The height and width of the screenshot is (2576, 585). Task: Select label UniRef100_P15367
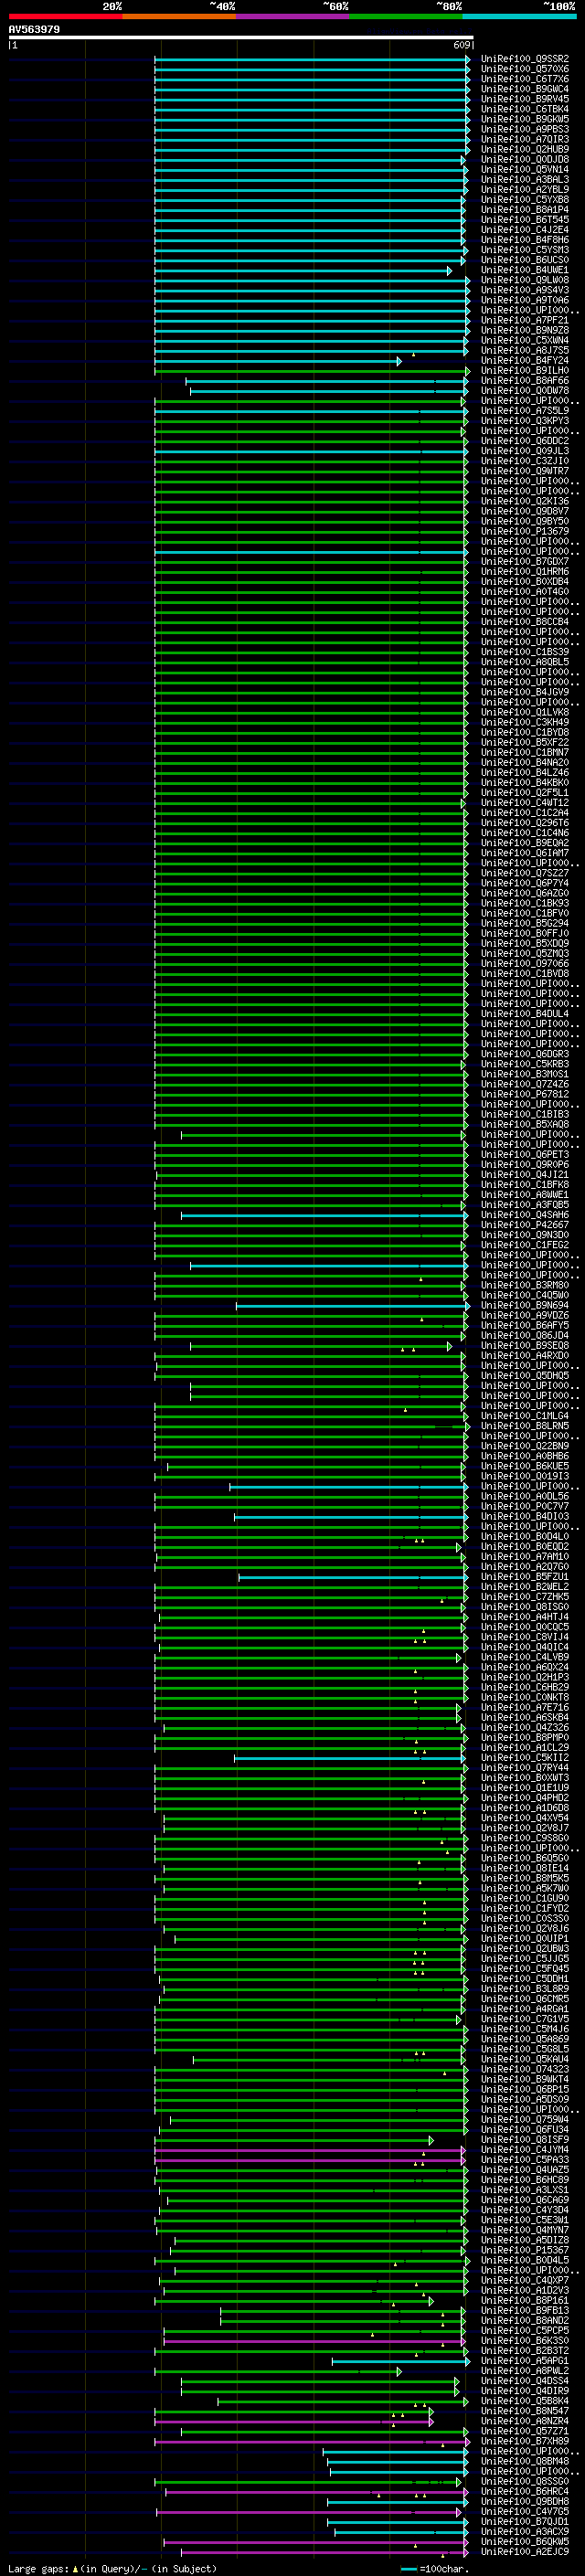click(x=525, y=2250)
